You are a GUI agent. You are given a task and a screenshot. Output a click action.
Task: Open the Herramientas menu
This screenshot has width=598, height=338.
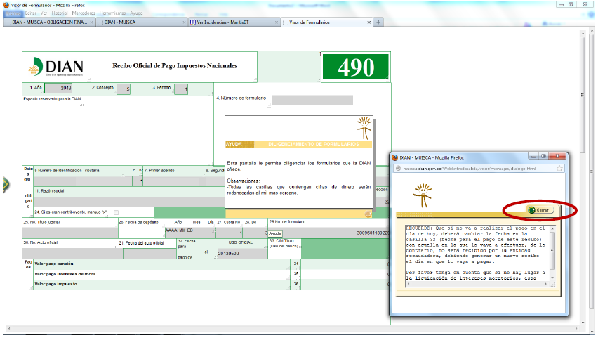(x=112, y=13)
